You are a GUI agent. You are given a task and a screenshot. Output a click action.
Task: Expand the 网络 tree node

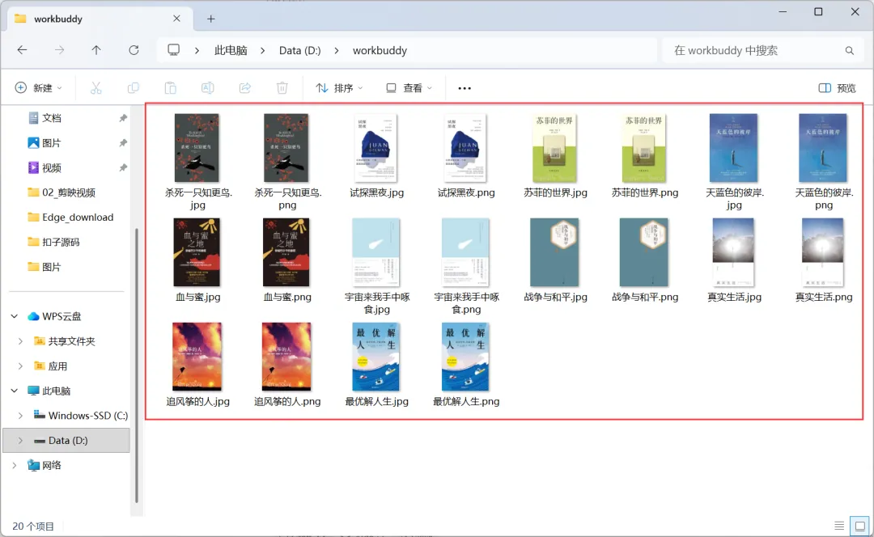(15, 465)
